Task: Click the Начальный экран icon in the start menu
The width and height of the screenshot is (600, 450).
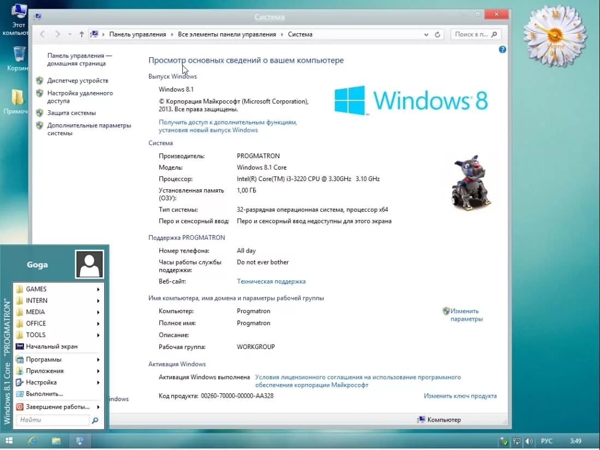Action: point(20,346)
